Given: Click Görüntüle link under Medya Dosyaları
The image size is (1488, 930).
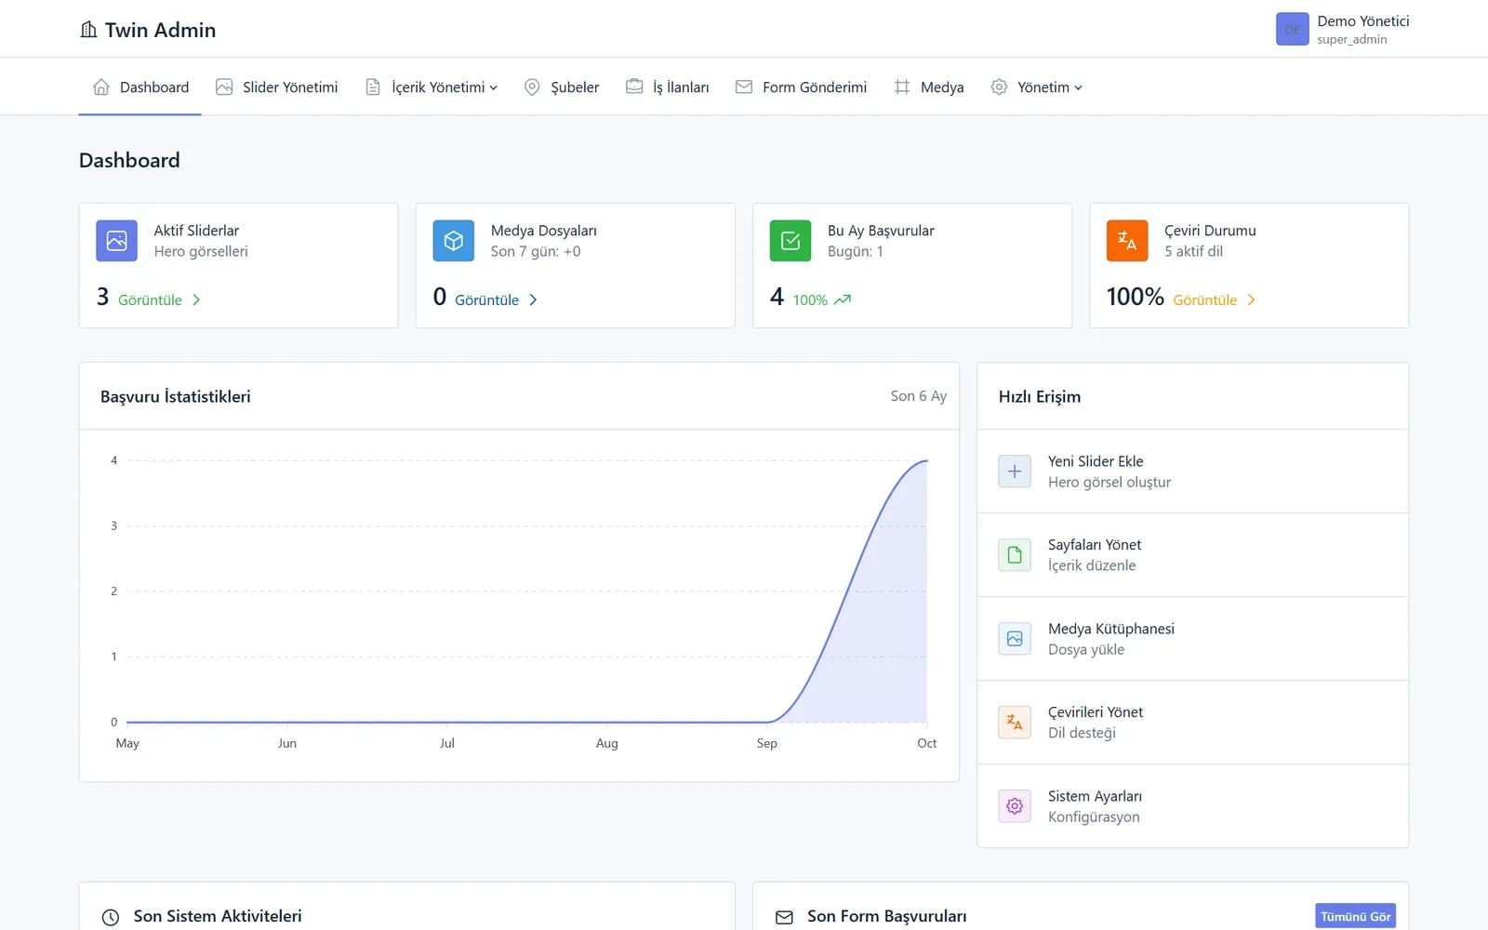Looking at the screenshot, I should tap(486, 299).
